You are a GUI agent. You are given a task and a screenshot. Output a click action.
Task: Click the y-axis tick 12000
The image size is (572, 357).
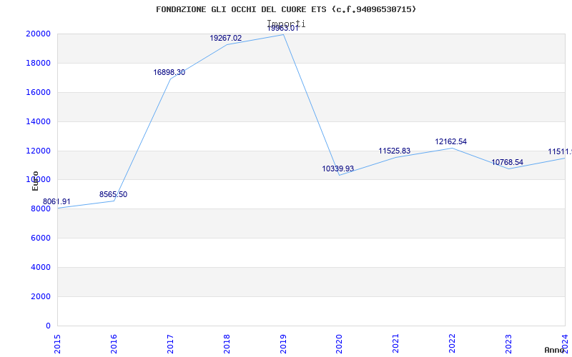pos(38,151)
